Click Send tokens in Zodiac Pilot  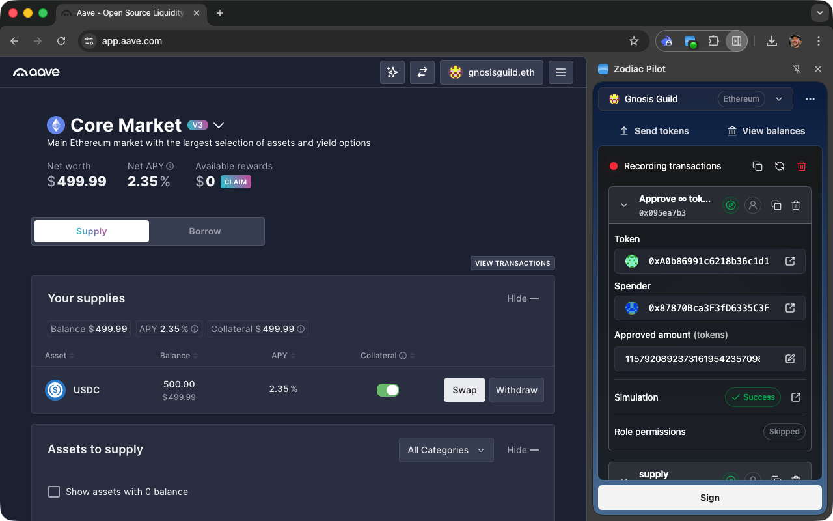(653, 131)
